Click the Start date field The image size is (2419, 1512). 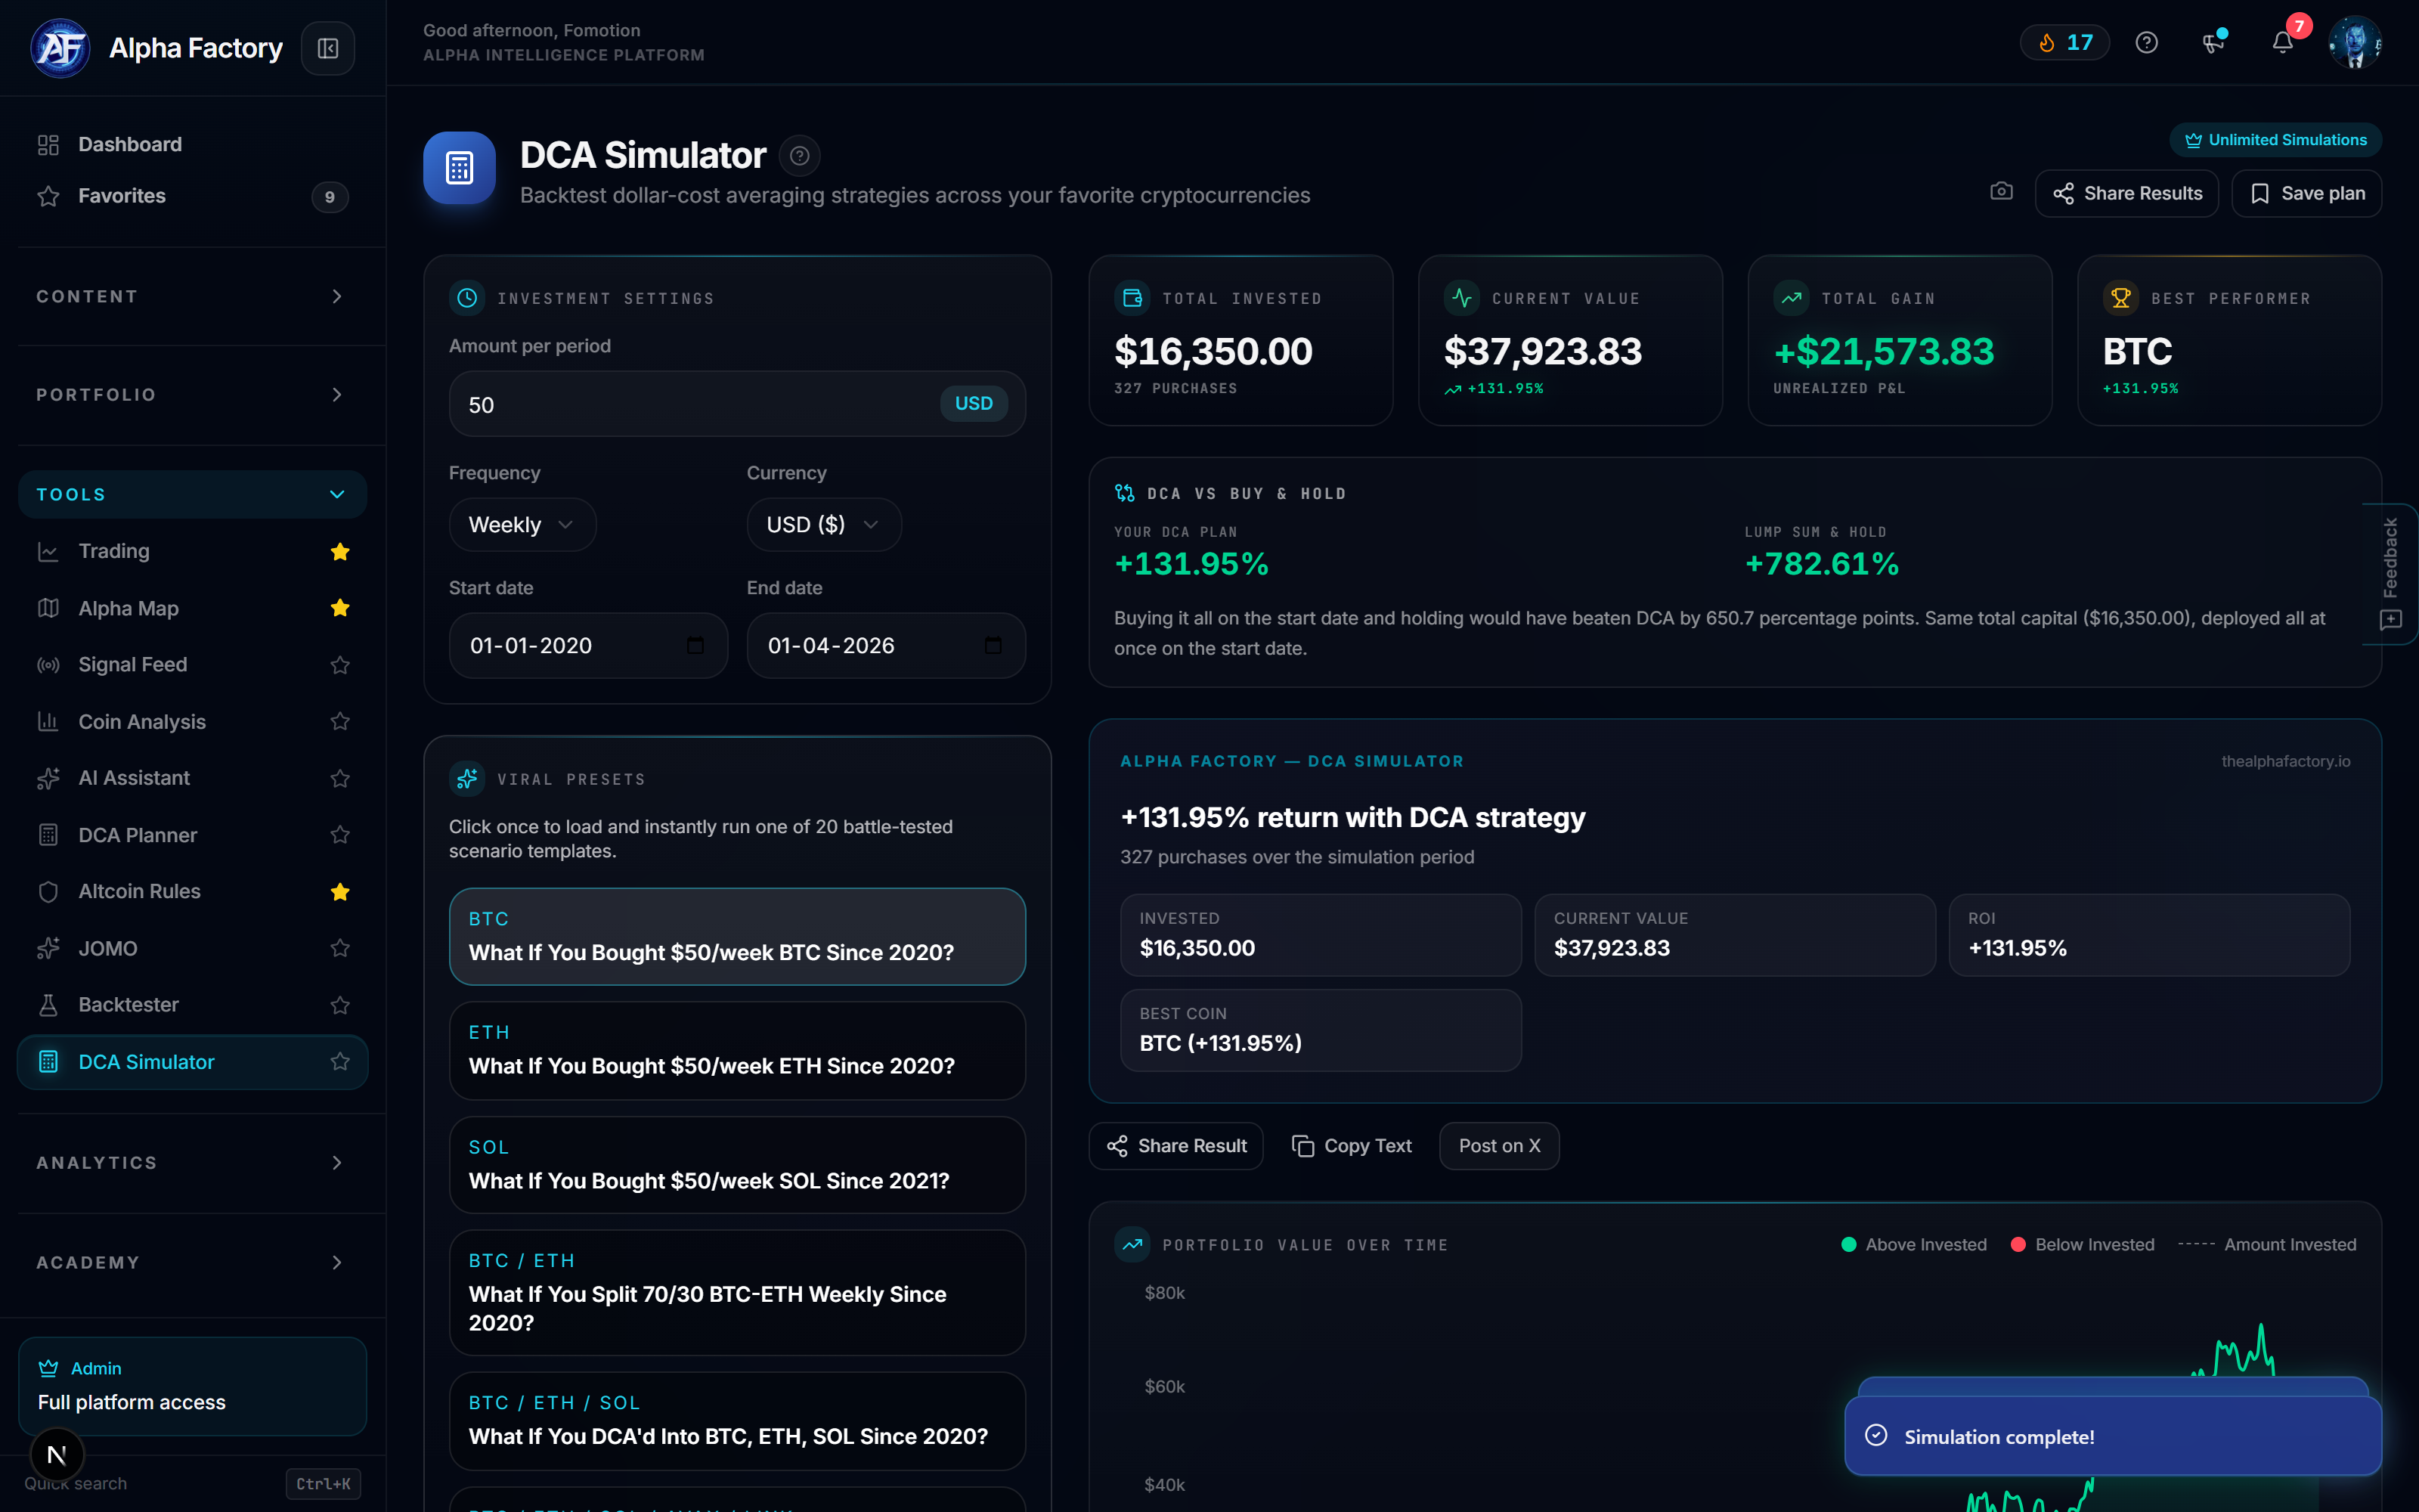589,646
